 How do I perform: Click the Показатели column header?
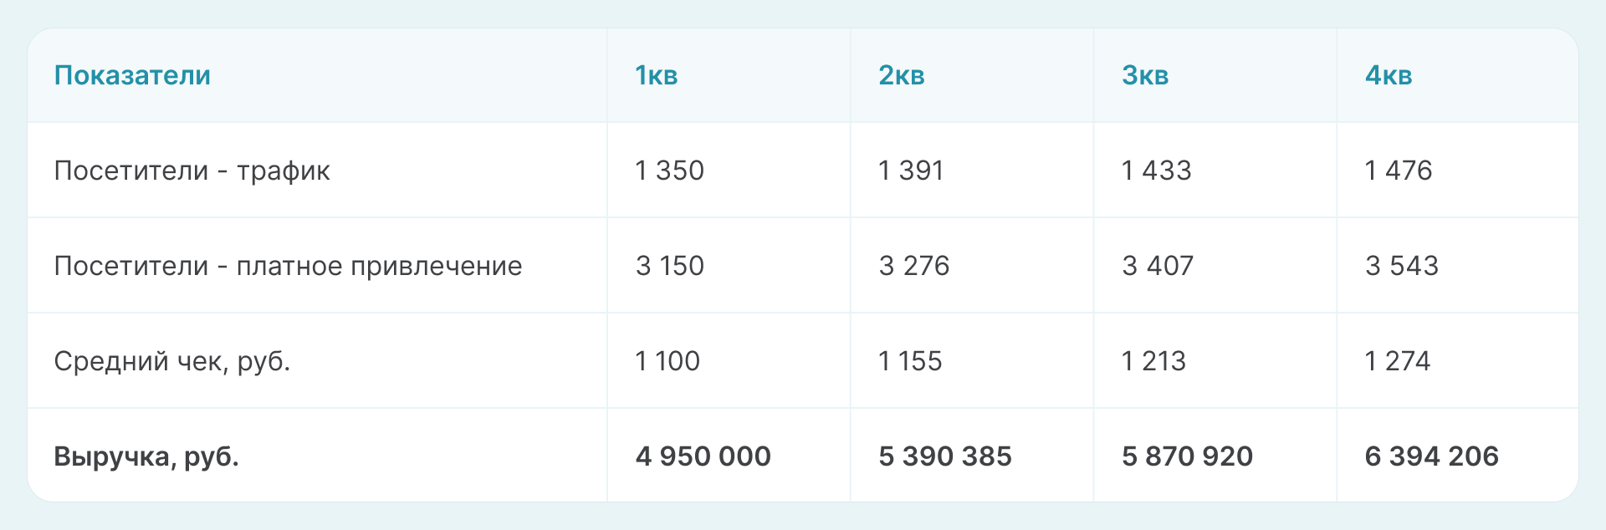132,75
